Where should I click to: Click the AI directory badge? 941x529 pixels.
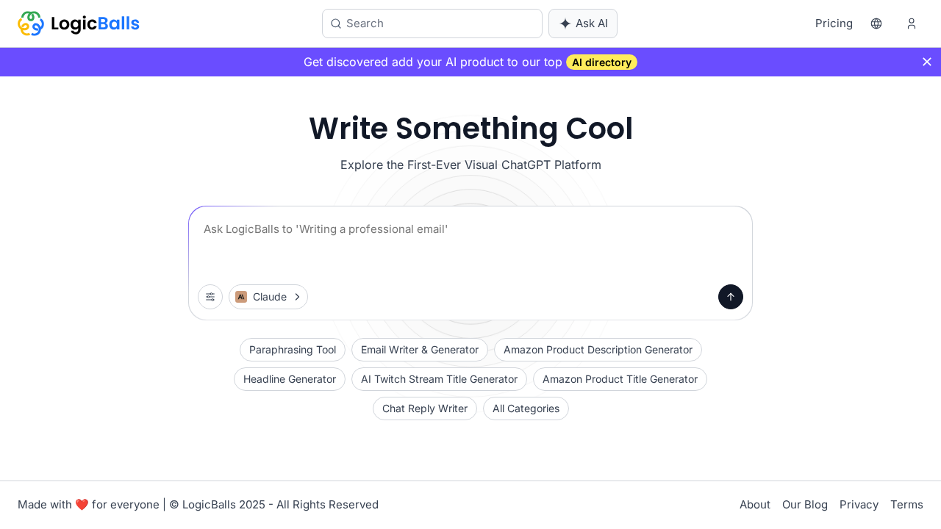click(x=601, y=62)
